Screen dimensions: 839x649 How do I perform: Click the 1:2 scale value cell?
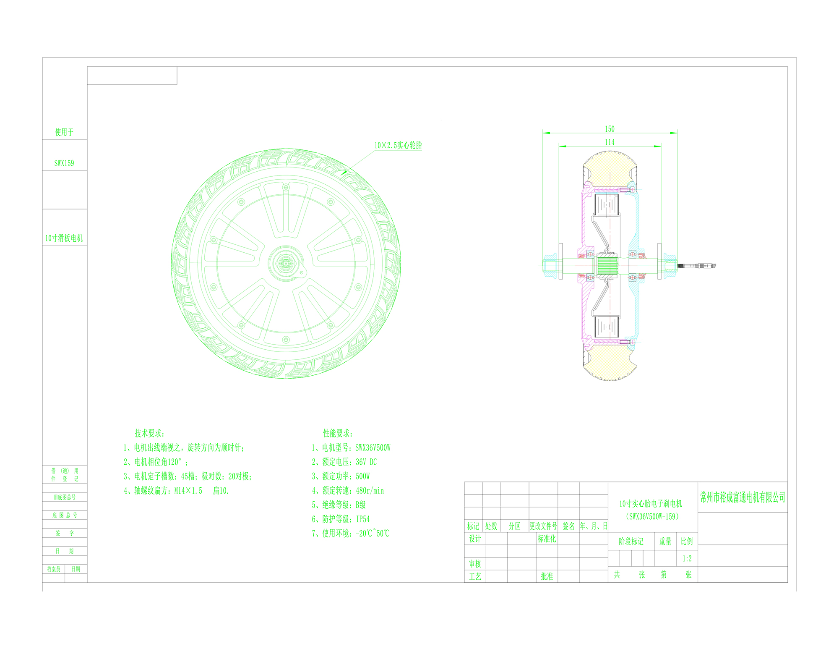pyautogui.click(x=687, y=558)
